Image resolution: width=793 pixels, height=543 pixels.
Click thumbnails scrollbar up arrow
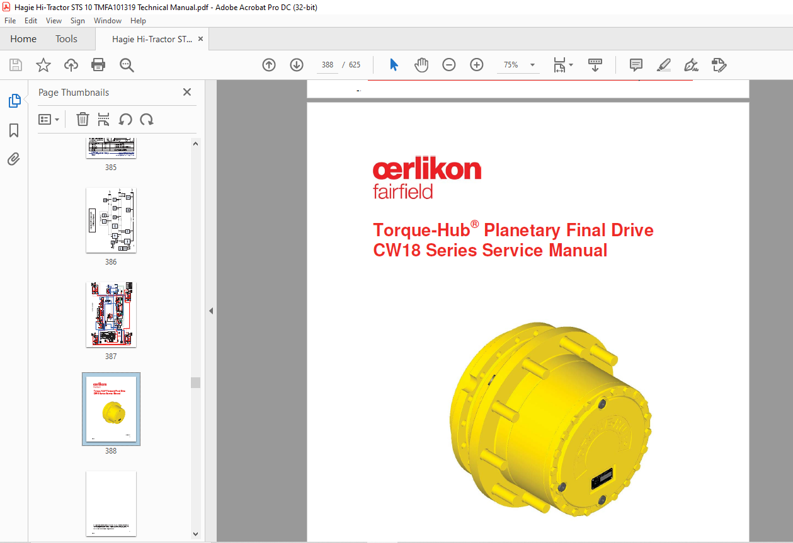point(195,144)
